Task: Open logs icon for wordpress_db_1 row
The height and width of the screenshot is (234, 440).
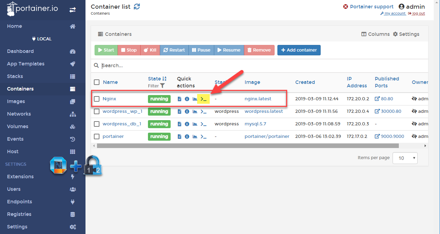Action: (180, 124)
